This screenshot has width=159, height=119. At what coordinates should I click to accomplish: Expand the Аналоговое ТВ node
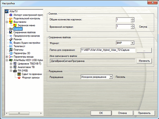pyautogui.click(x=11, y=67)
